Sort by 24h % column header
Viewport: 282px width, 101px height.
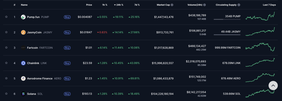(x=118, y=5)
